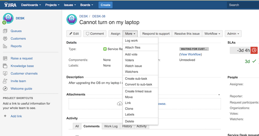Viewport: 259px width, 136px height.
Task: Click the issue avatar next to title
Action: tap(72, 19)
